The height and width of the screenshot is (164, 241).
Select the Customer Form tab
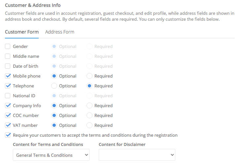(22, 32)
